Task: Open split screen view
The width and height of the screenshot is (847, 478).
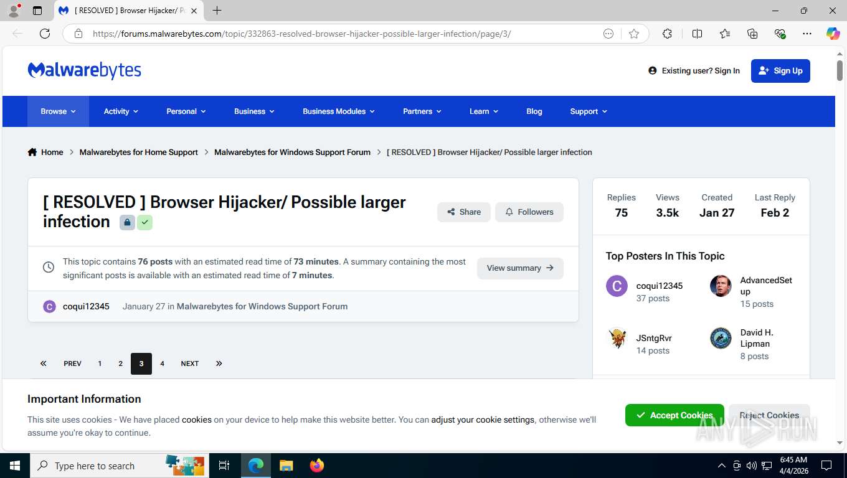Action: 698,34
